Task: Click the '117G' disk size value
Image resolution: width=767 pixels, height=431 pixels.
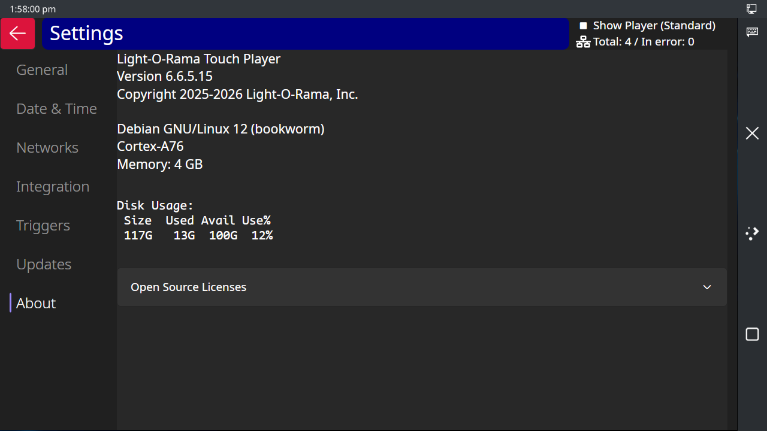Action: 138,236
